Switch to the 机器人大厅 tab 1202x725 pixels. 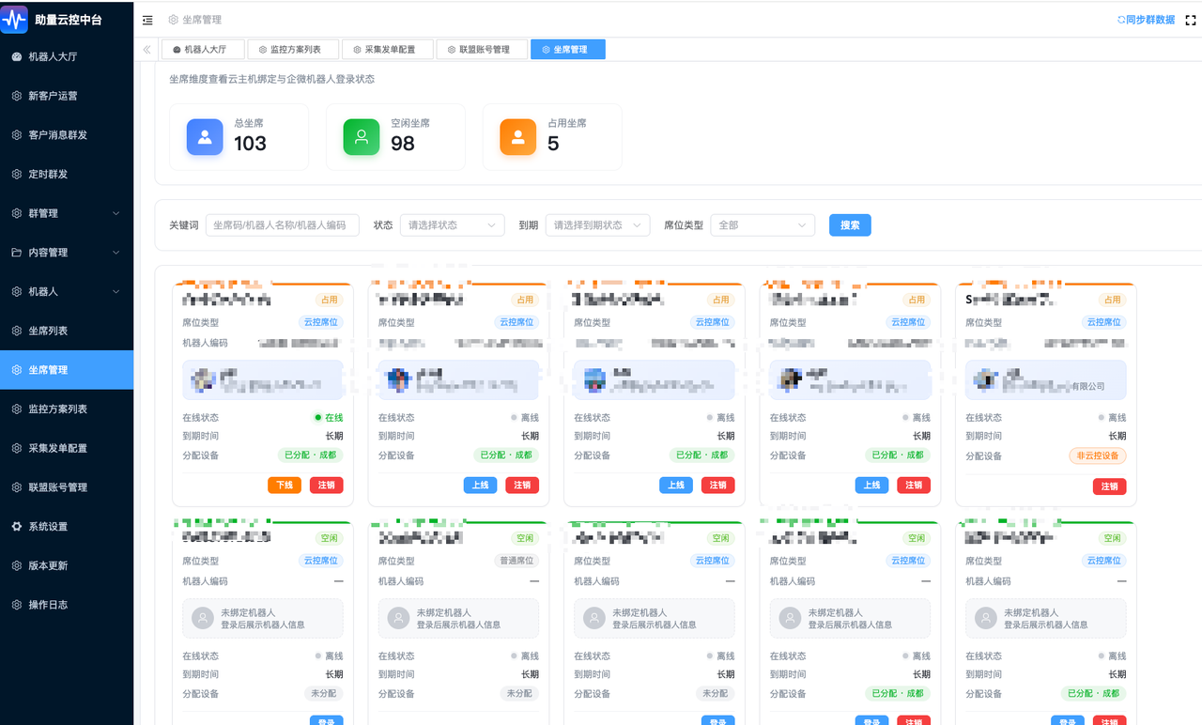(203, 50)
